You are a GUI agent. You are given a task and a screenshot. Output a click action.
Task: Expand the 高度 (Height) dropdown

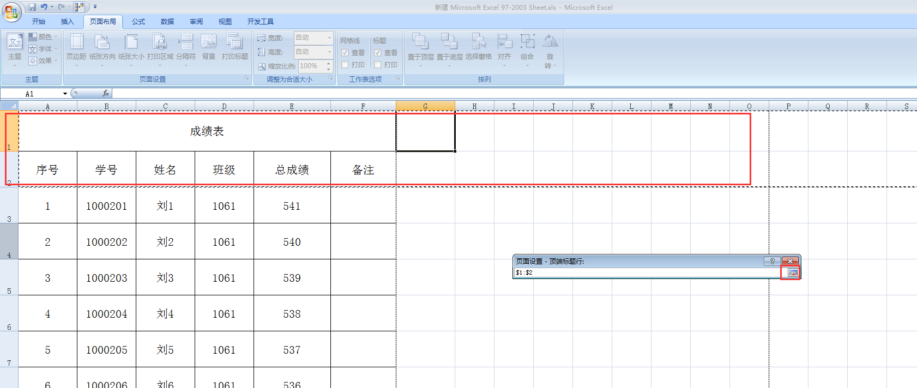pos(329,52)
